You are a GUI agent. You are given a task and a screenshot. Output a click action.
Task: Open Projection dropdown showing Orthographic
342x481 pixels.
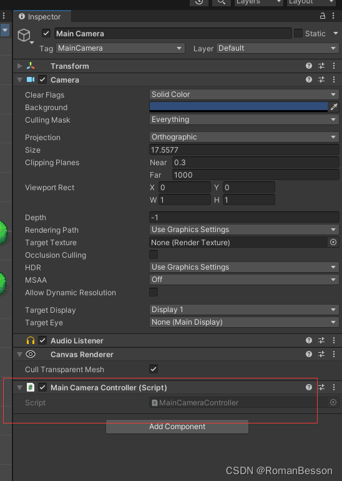tap(244, 137)
